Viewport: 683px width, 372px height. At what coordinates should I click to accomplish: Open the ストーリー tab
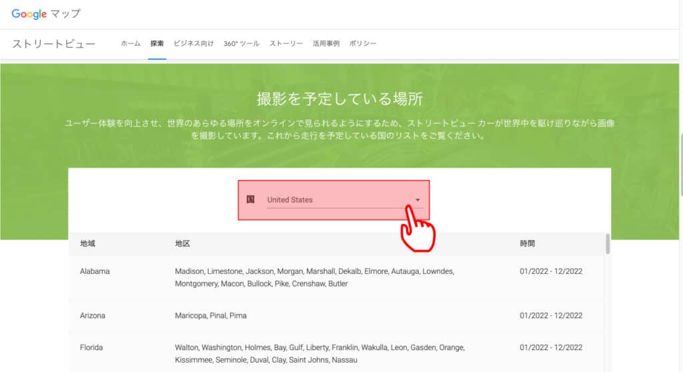point(285,43)
